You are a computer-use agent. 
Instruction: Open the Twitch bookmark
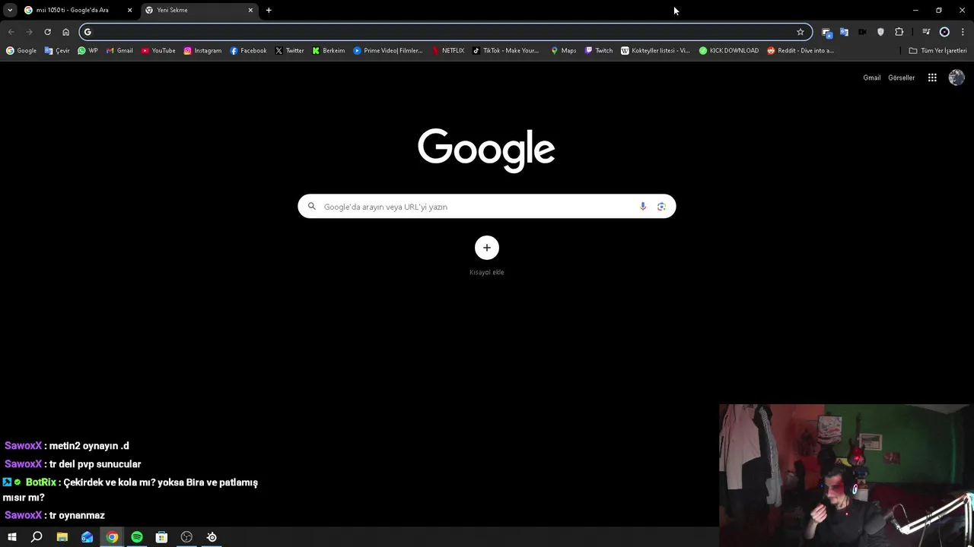coord(599,51)
